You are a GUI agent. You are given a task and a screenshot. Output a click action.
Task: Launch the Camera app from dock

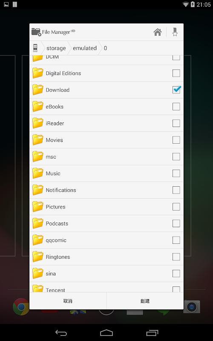click(x=192, y=307)
